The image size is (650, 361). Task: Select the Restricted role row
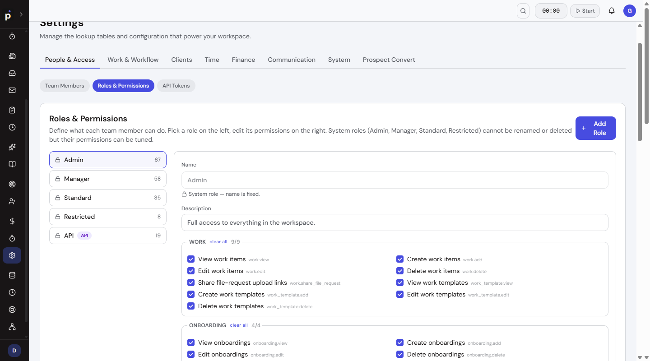(108, 217)
